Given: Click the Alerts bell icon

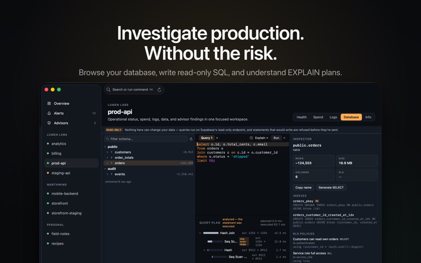Looking at the screenshot, I should [49, 113].
